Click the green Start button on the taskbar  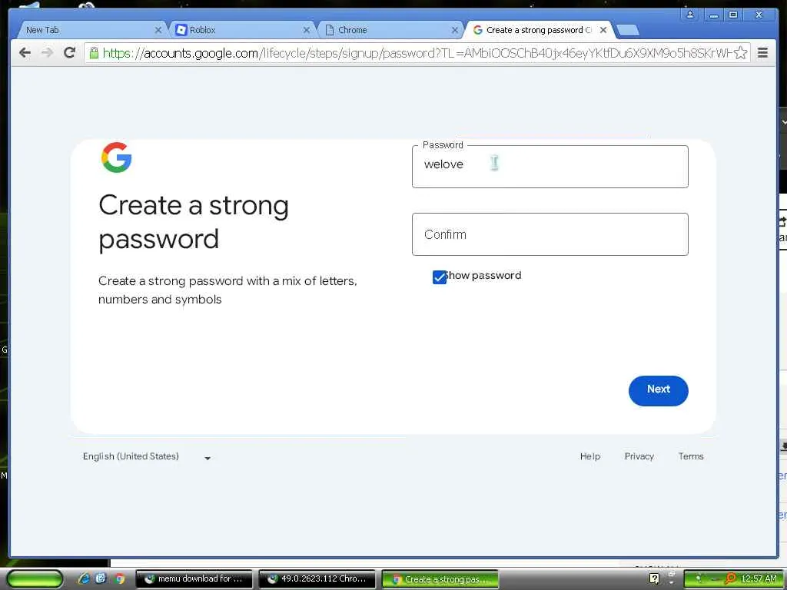(x=34, y=579)
